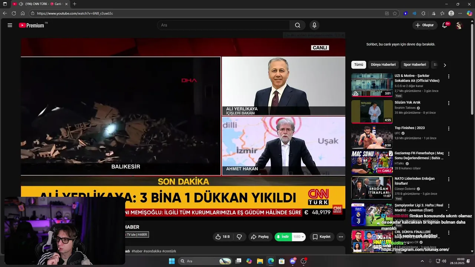The image size is (475, 267).
Task: Open split screen icon in address bar
Action: click(387, 13)
